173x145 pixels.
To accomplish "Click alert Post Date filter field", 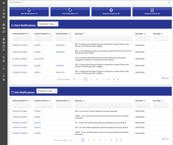I will [143, 38].
